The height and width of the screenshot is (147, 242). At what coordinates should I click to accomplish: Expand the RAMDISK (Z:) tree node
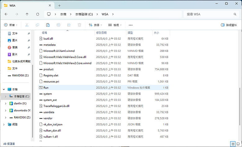(6, 118)
